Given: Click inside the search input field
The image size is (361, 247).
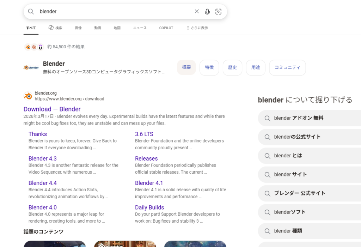Looking at the screenshot, I should click(x=113, y=12).
